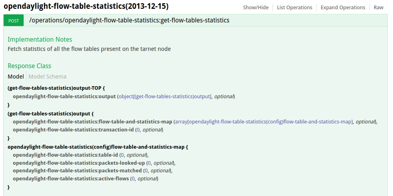Click the opendaylight-flow-table-statistics(2013-12-15) title

(x=86, y=6)
